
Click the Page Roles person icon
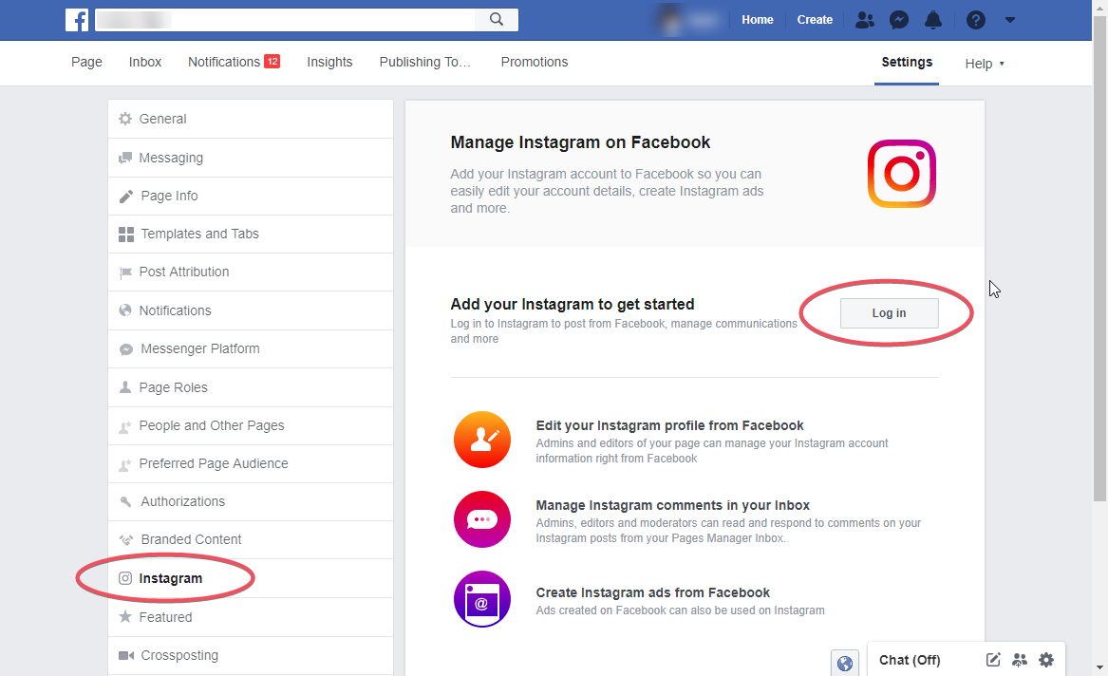click(x=125, y=387)
